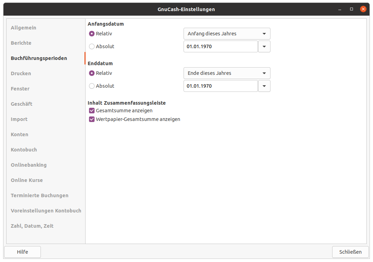Uncheck Gesamtsumme anzeigen checkbox
This screenshot has width=373, height=262.
click(x=92, y=111)
